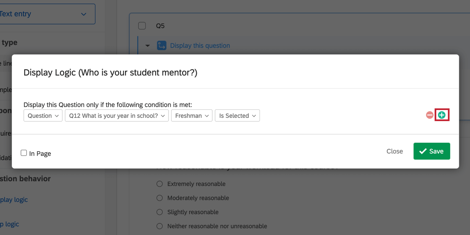The image size is (470, 235).
Task: Open Display logic in sidebar
Action: (x=14, y=200)
